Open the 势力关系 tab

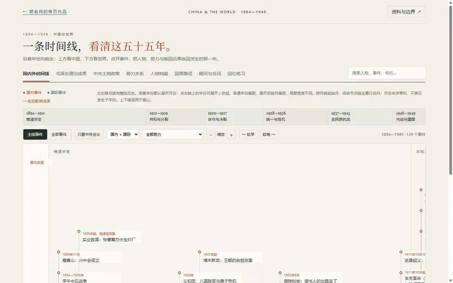[x=135, y=74]
